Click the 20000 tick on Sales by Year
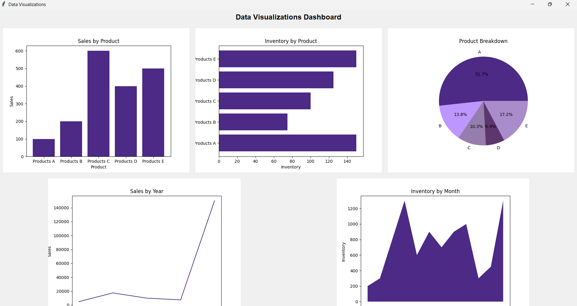This screenshot has height=306, width=577. (x=63, y=291)
